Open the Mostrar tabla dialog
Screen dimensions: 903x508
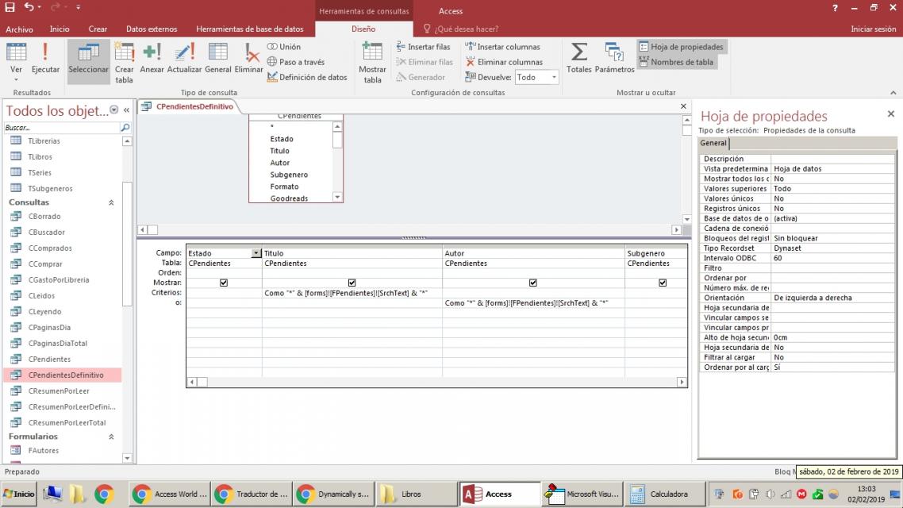[373, 62]
